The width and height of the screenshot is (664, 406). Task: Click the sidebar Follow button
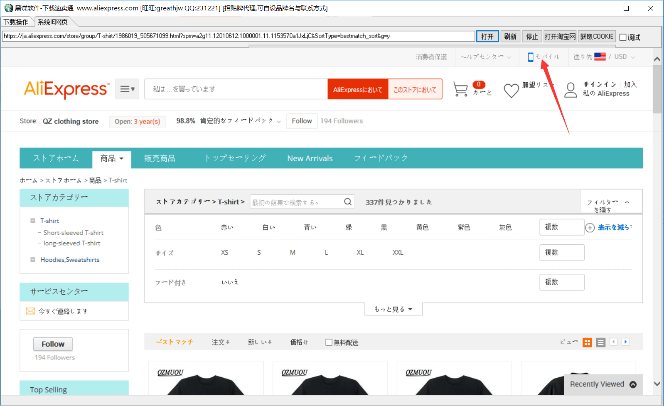[x=53, y=344]
